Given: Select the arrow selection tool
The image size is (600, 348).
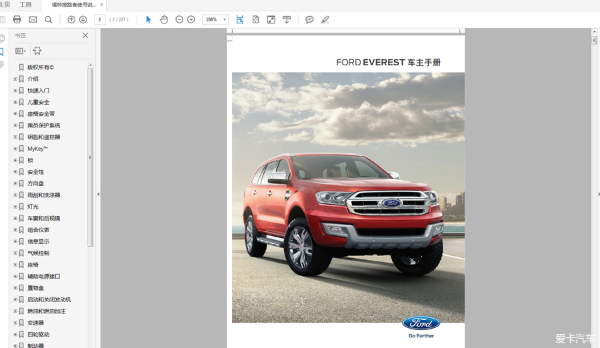Looking at the screenshot, I should pos(149,19).
